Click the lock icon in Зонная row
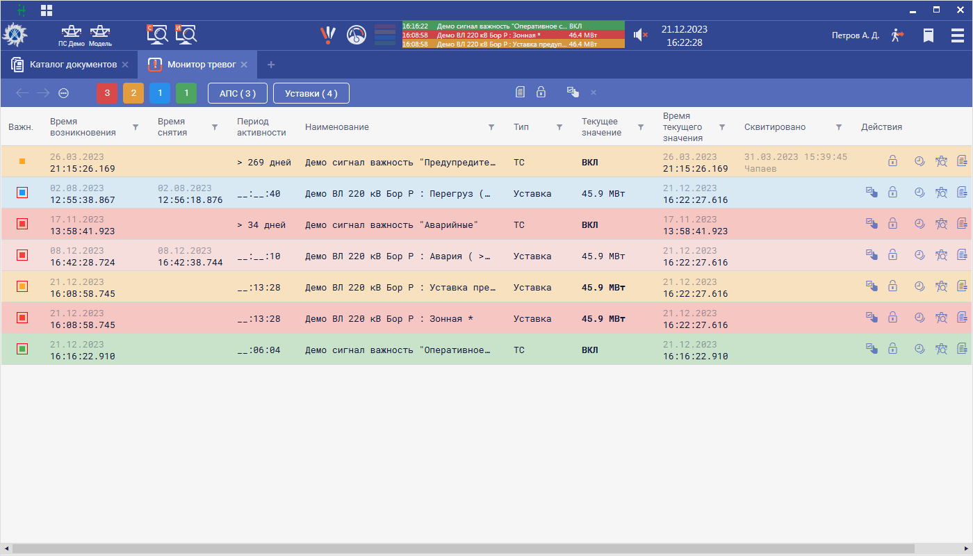 click(892, 318)
